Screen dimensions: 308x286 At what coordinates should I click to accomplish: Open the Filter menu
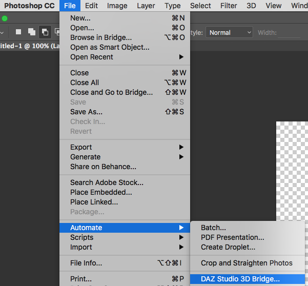[x=229, y=6]
